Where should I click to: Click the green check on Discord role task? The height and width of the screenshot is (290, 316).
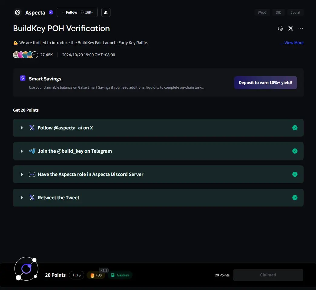click(x=295, y=174)
